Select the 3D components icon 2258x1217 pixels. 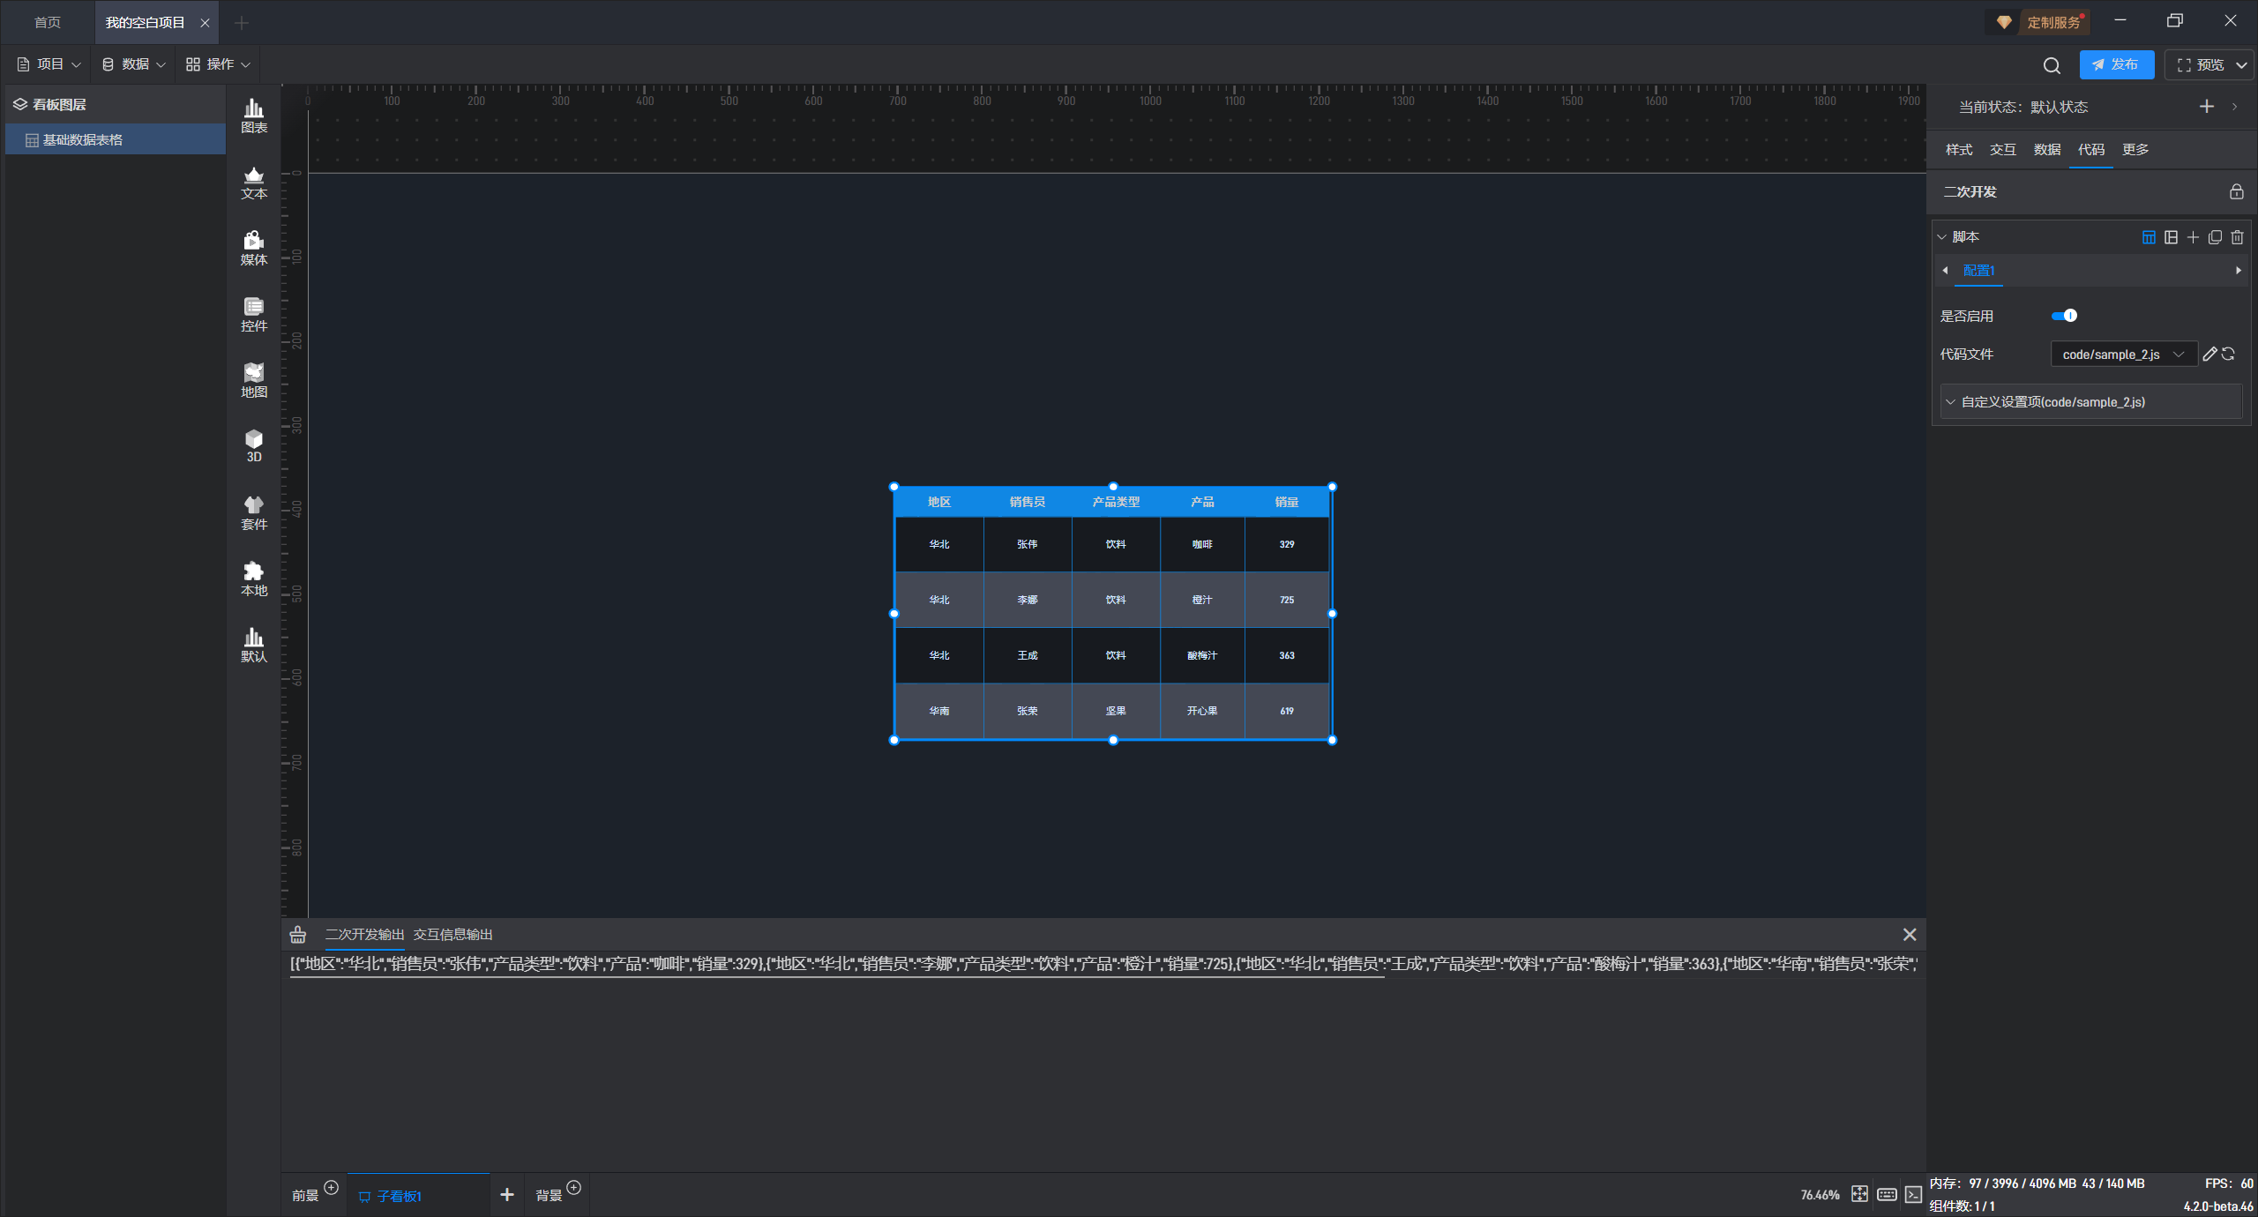pyautogui.click(x=254, y=446)
